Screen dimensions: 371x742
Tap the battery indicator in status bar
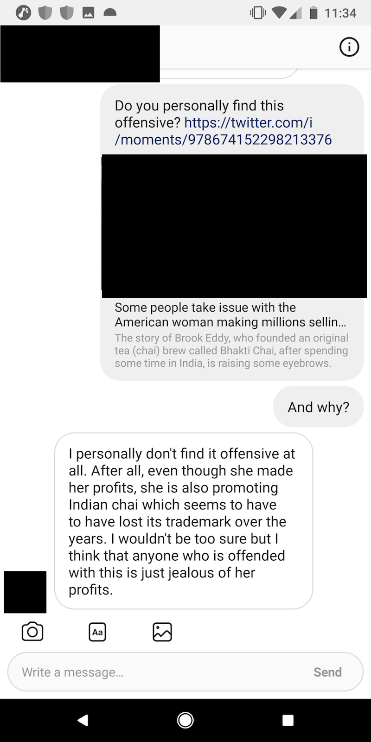click(313, 13)
